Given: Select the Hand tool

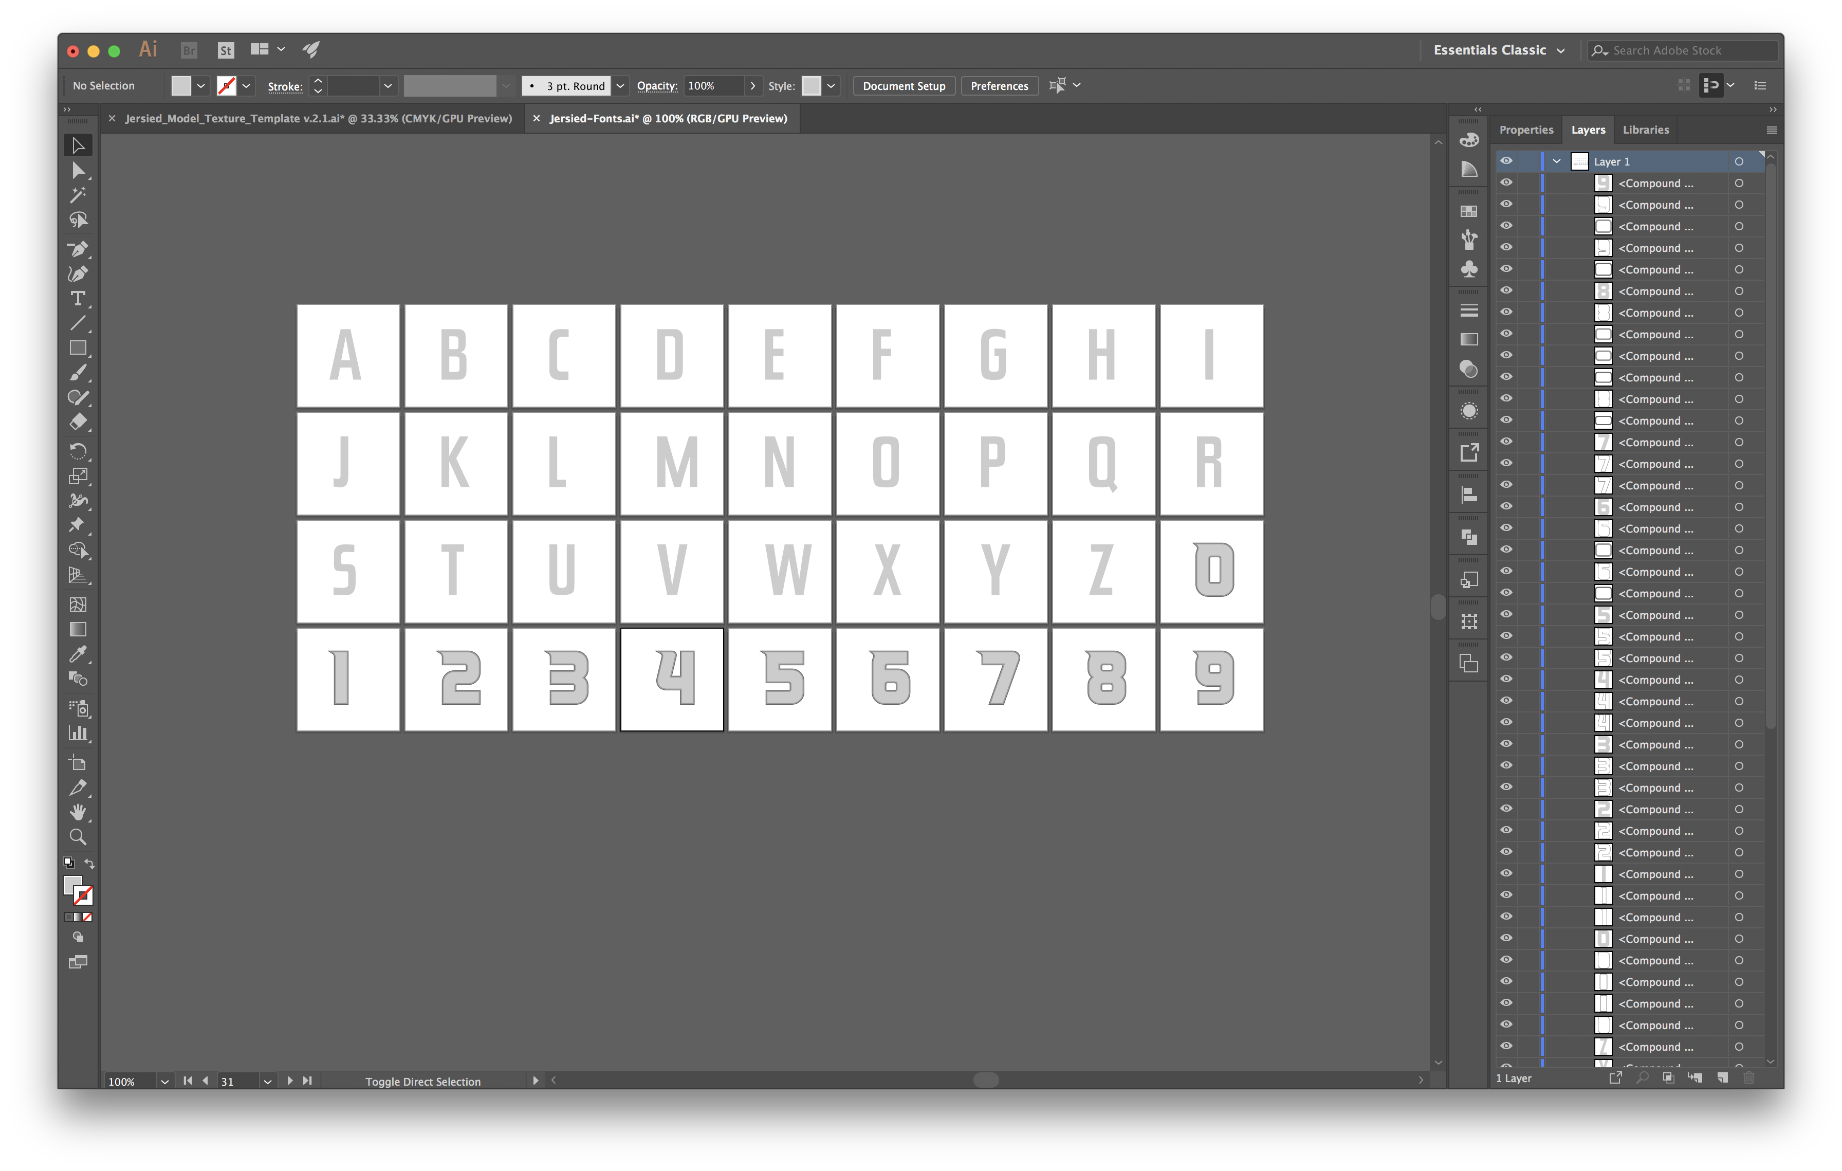Looking at the screenshot, I should click(77, 811).
